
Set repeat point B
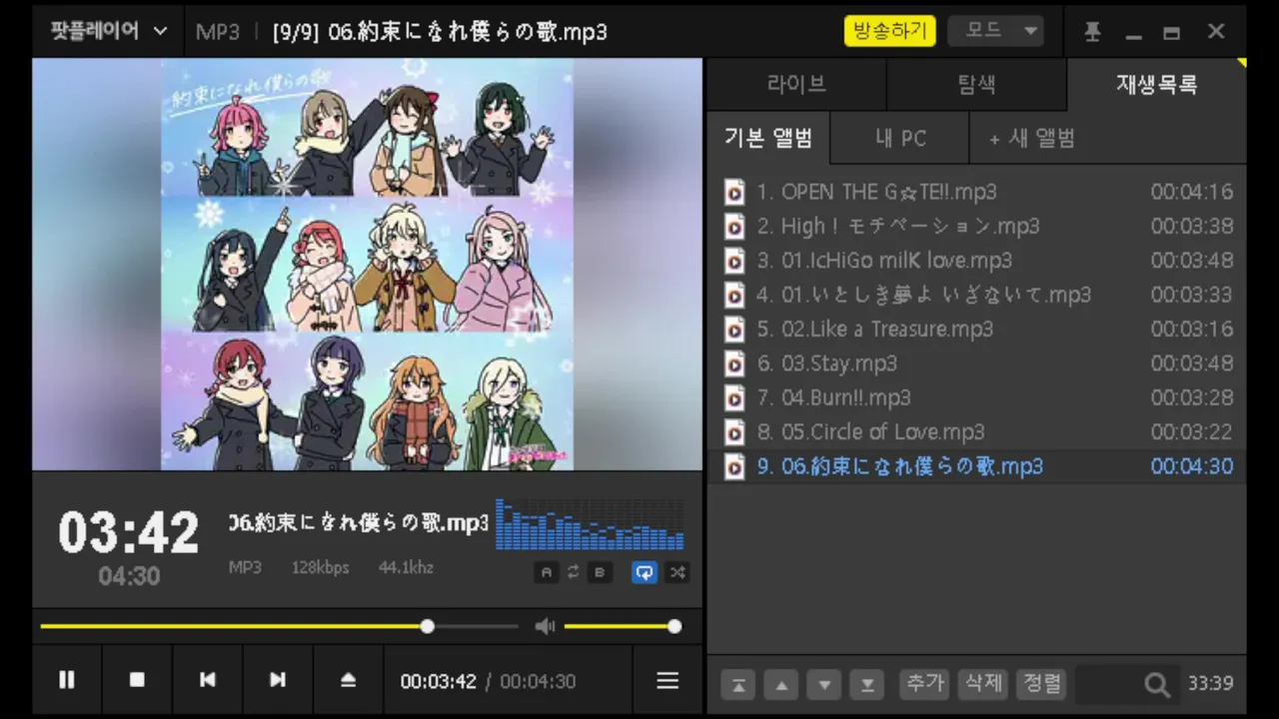[x=600, y=572]
